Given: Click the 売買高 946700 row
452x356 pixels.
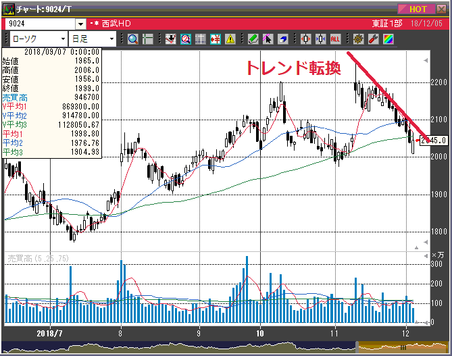Looking at the screenshot, I should [x=51, y=97].
